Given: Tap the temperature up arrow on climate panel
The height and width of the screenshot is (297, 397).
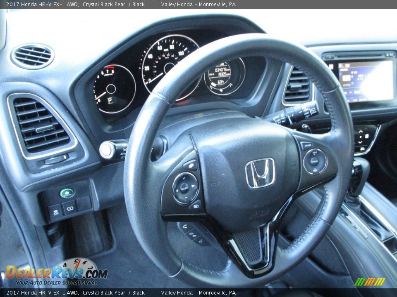Looking at the screenshot, I should click(361, 132).
